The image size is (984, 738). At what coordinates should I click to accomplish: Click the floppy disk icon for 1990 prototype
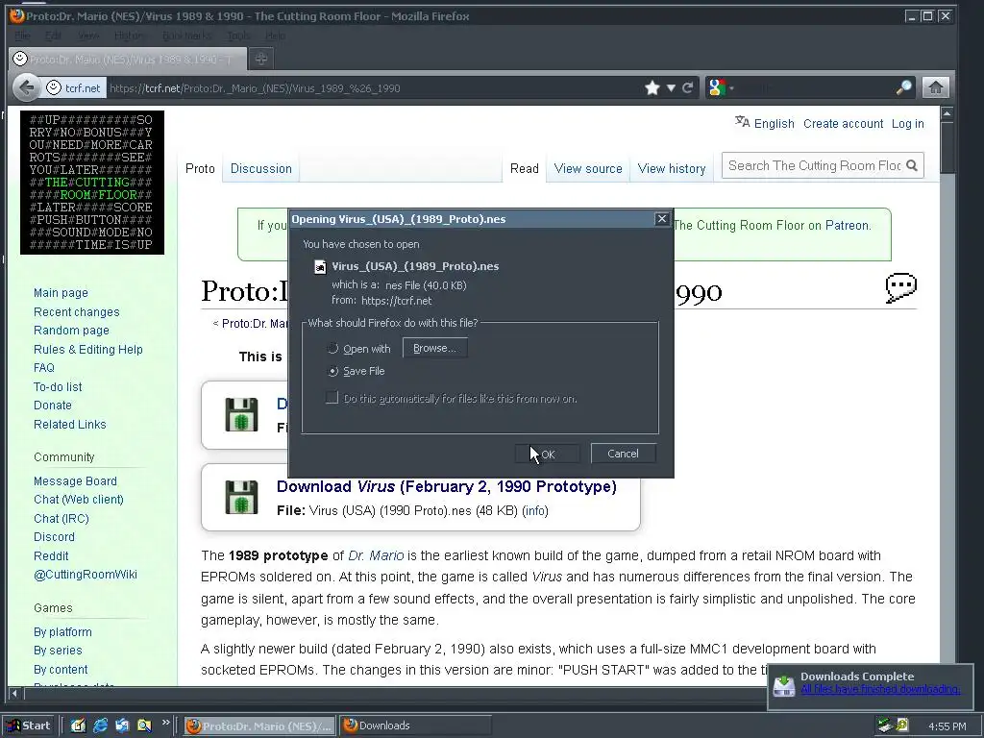point(241,498)
